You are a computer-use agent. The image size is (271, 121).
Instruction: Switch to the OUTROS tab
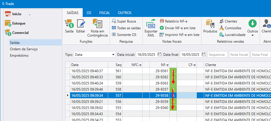[125, 13]
